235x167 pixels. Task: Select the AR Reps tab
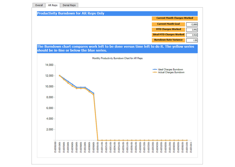pyautogui.click(x=53, y=5)
